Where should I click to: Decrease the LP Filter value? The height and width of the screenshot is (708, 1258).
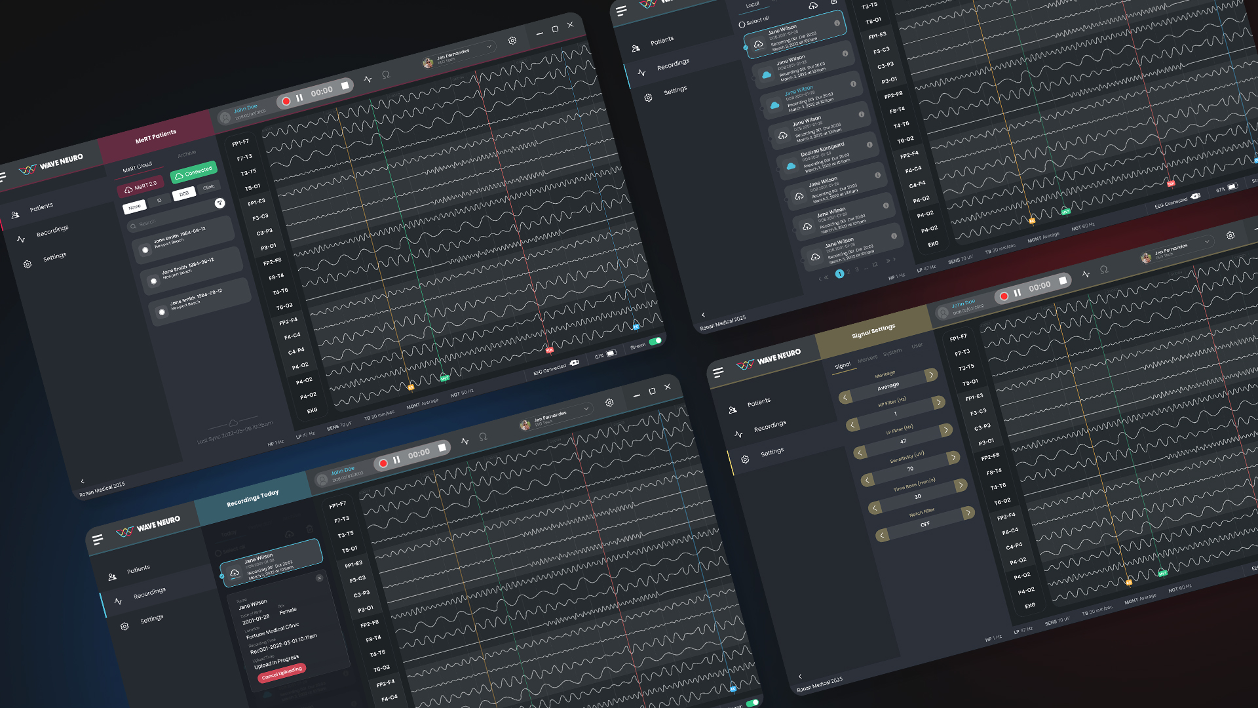pos(860,452)
